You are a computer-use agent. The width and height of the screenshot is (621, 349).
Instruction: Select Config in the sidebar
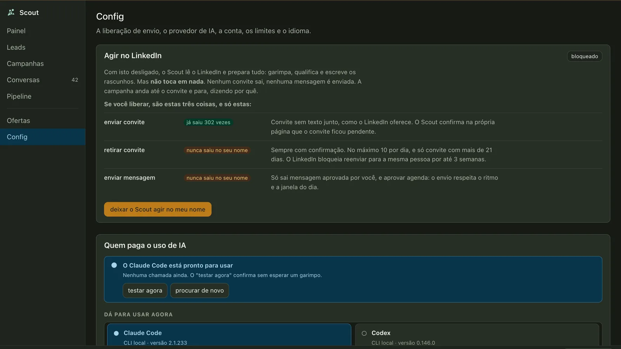(x=43, y=137)
